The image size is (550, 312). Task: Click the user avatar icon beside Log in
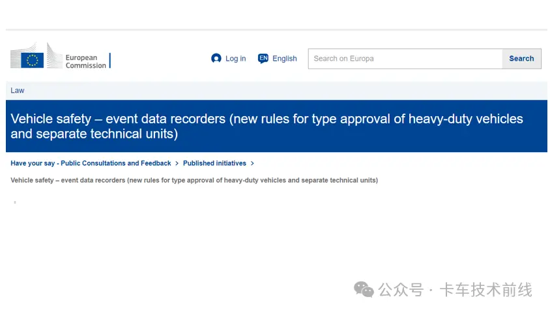coord(216,58)
